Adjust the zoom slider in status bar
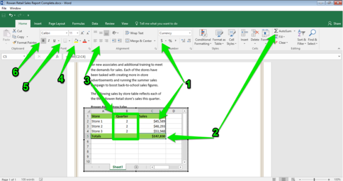 [314, 179]
